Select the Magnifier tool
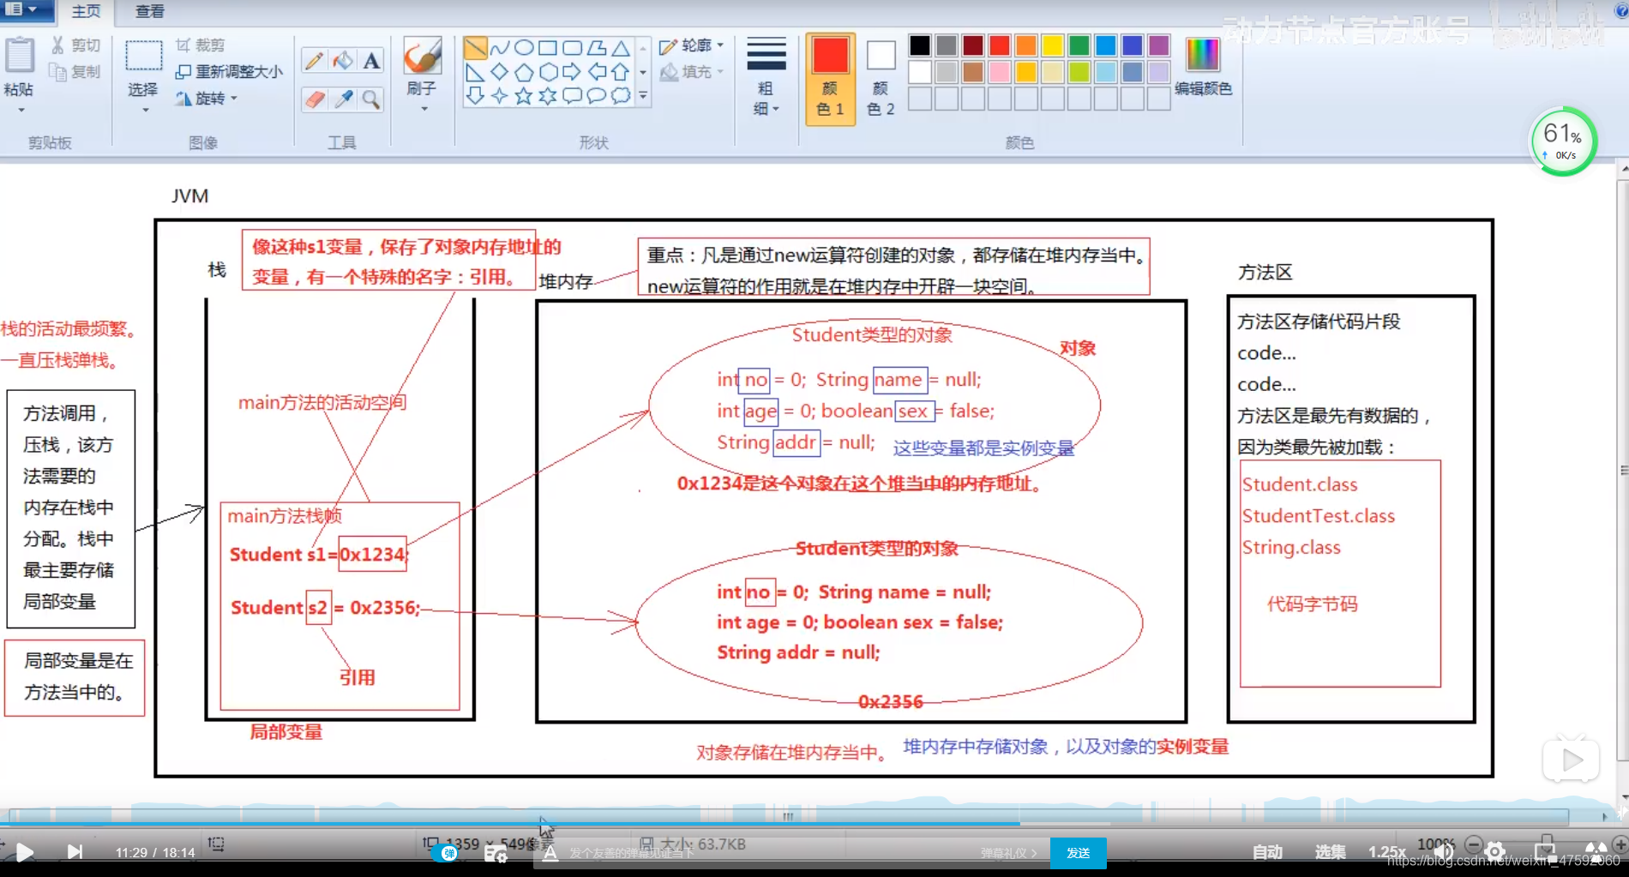This screenshot has width=1629, height=877. [x=371, y=99]
